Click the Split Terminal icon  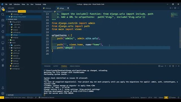pos(170,66)
